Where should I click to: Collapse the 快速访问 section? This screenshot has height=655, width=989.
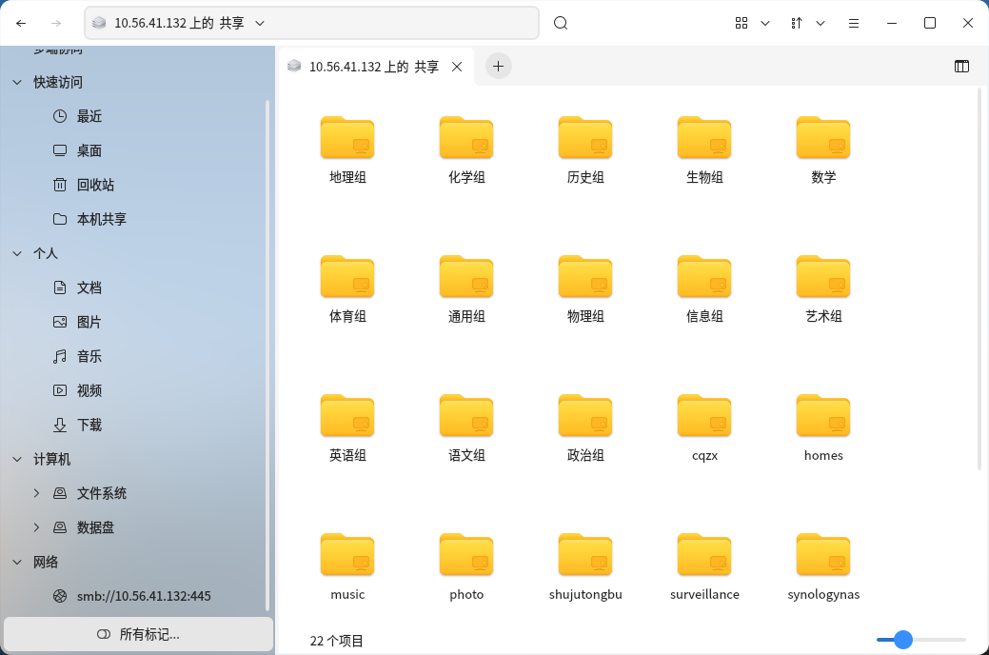(x=17, y=82)
